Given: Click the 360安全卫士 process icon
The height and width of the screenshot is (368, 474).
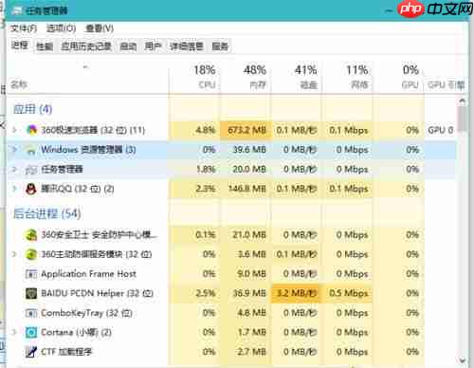Looking at the screenshot, I should point(31,235).
